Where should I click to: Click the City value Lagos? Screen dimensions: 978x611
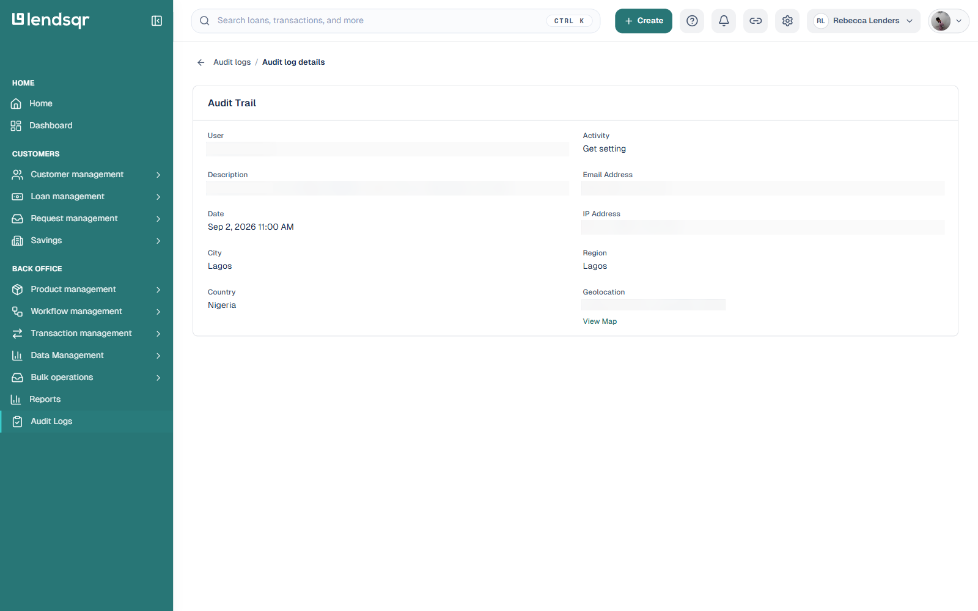[x=219, y=266]
